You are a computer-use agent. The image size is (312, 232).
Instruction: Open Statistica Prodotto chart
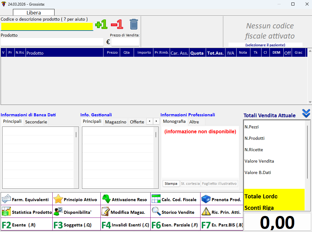coord(27,212)
